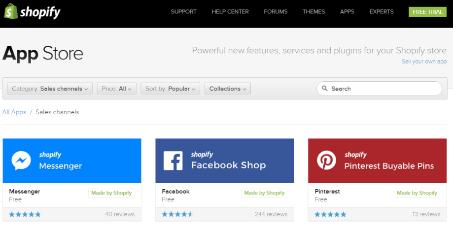Viewport: 453px width, 225px height.
Task: Click 'Made by Shopify' badge on Pinterest
Action: click(x=417, y=193)
